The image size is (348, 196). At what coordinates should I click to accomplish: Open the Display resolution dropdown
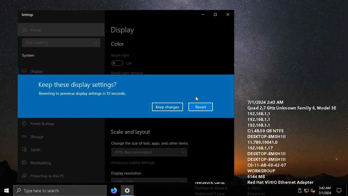click(x=149, y=180)
